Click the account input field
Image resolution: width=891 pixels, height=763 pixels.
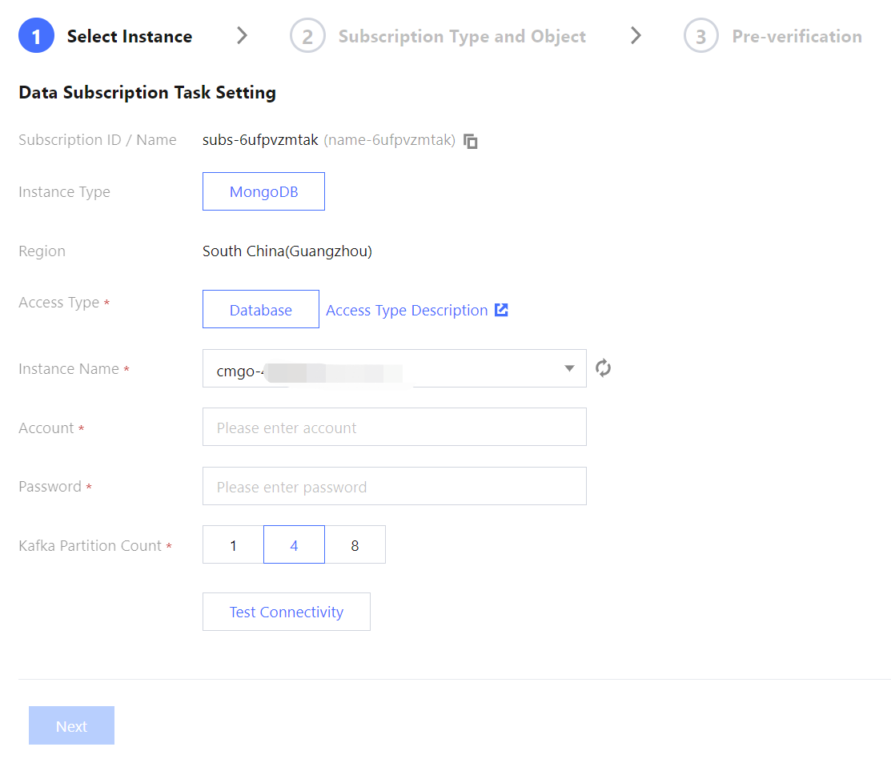coord(394,427)
